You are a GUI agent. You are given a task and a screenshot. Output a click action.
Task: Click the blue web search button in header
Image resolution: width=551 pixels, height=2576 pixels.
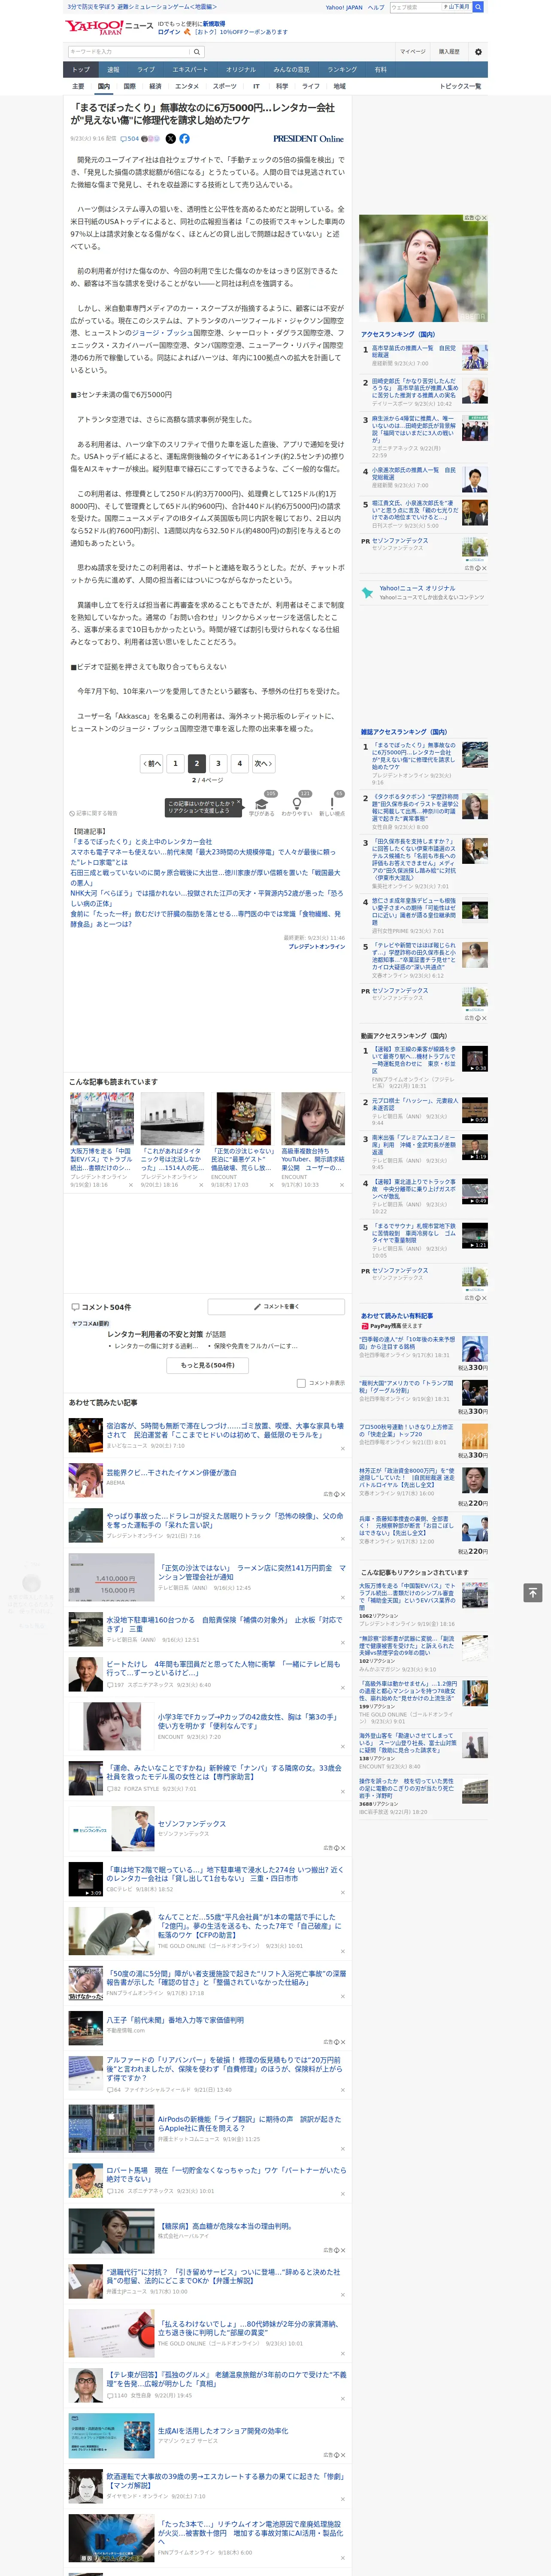coord(478,7)
